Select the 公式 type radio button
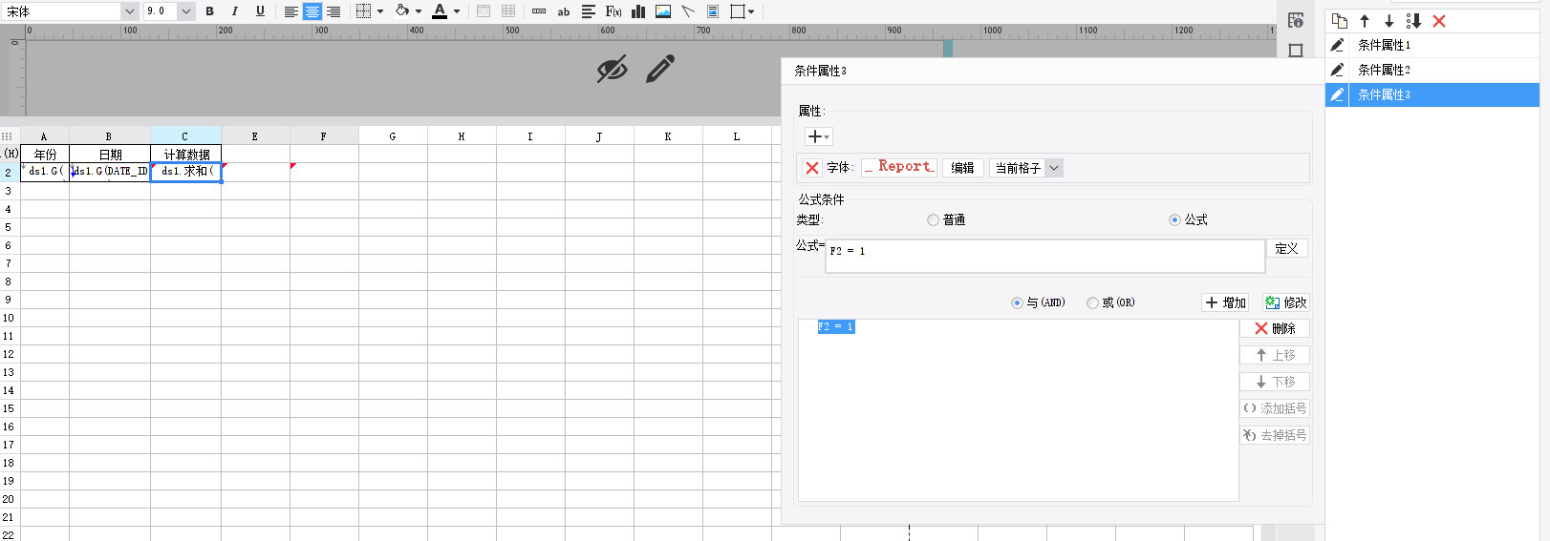 pos(1174,219)
